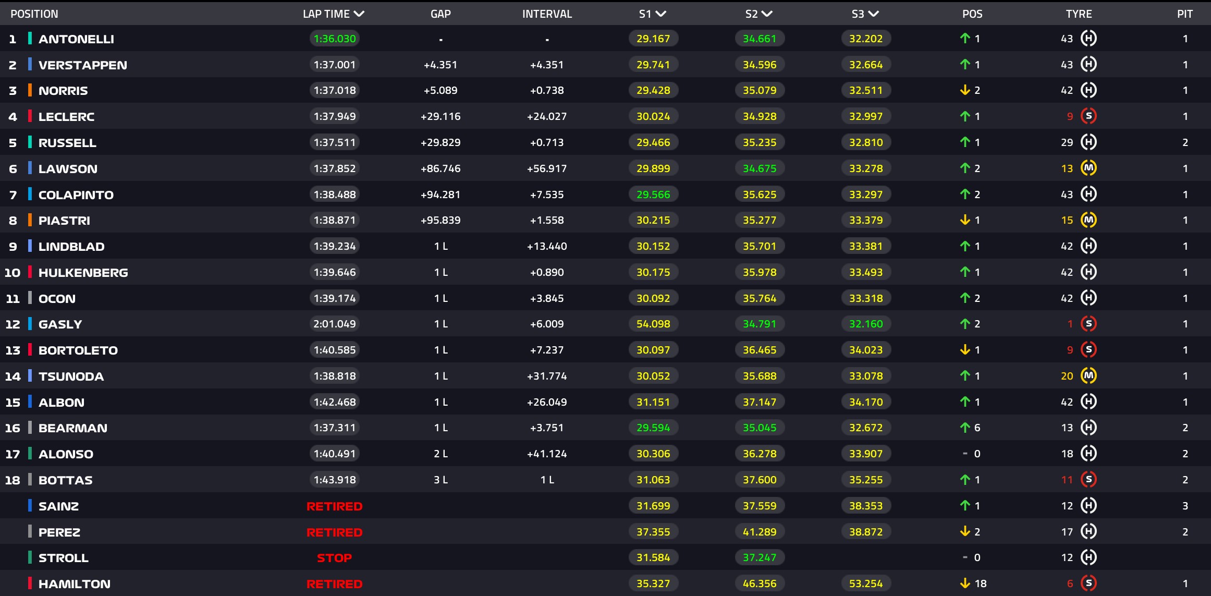Click Bearman's green position-gained up arrow

tap(965, 428)
